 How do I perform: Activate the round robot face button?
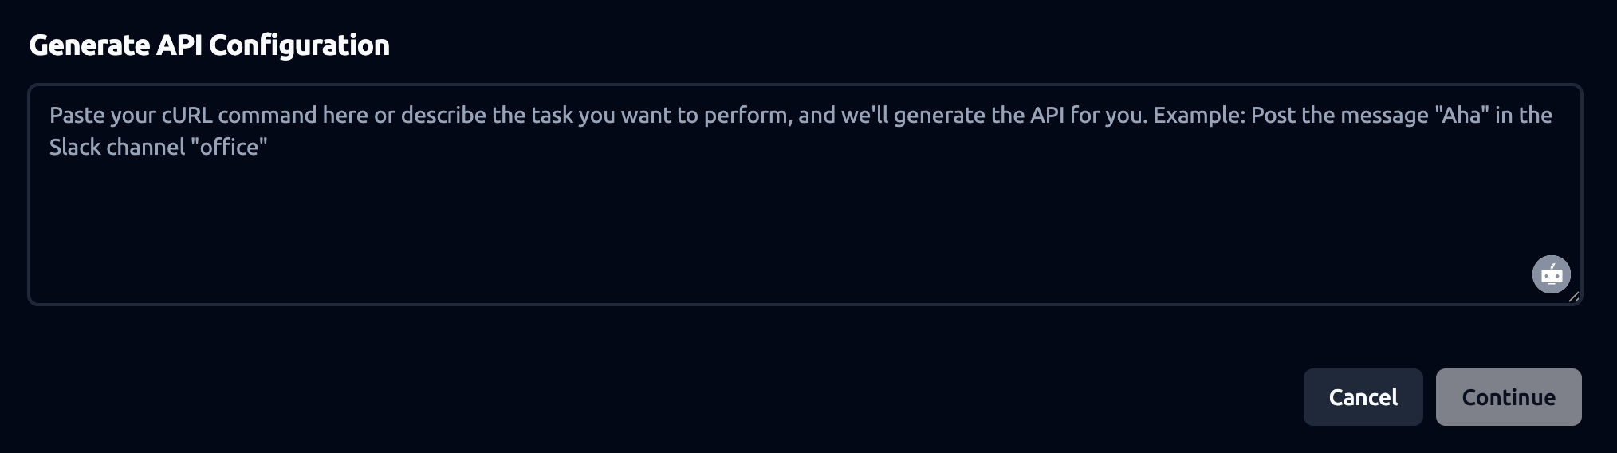pyautogui.click(x=1551, y=275)
